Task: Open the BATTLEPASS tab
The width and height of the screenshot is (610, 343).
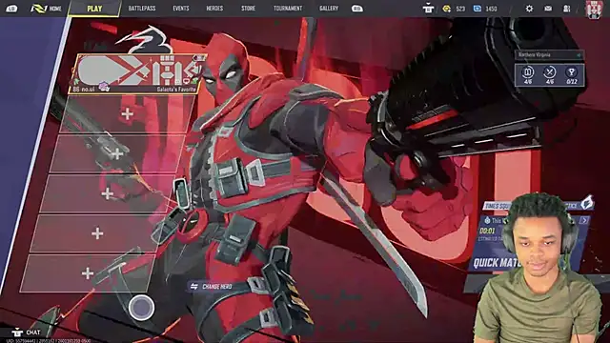Action: pos(142,9)
